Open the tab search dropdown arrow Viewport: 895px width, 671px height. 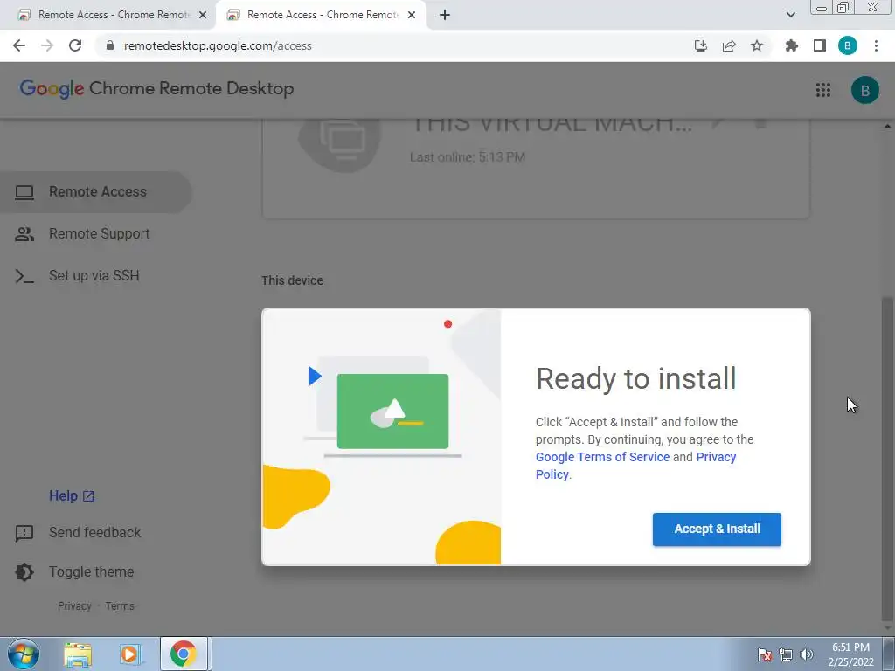[790, 15]
